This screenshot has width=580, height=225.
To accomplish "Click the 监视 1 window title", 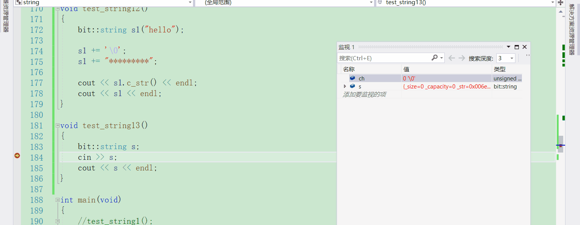I will coord(347,47).
